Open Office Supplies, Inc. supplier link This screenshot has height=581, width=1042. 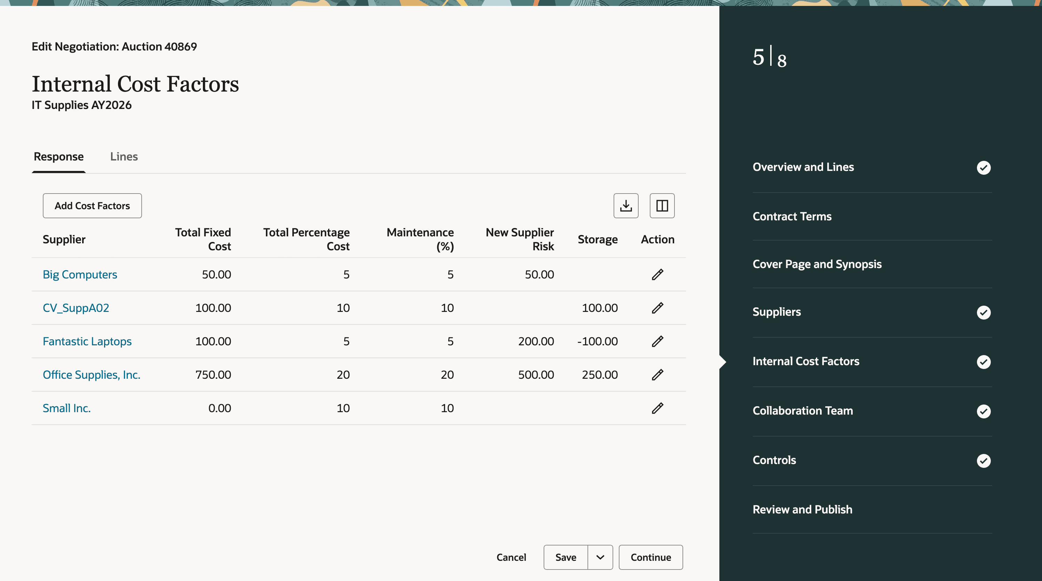tap(92, 375)
